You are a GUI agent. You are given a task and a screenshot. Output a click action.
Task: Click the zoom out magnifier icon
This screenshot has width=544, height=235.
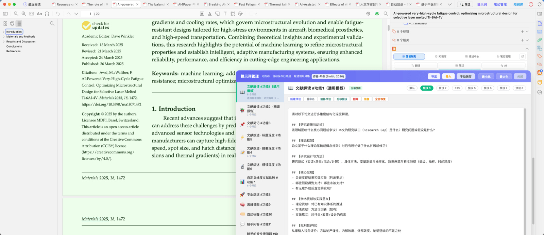16,14
